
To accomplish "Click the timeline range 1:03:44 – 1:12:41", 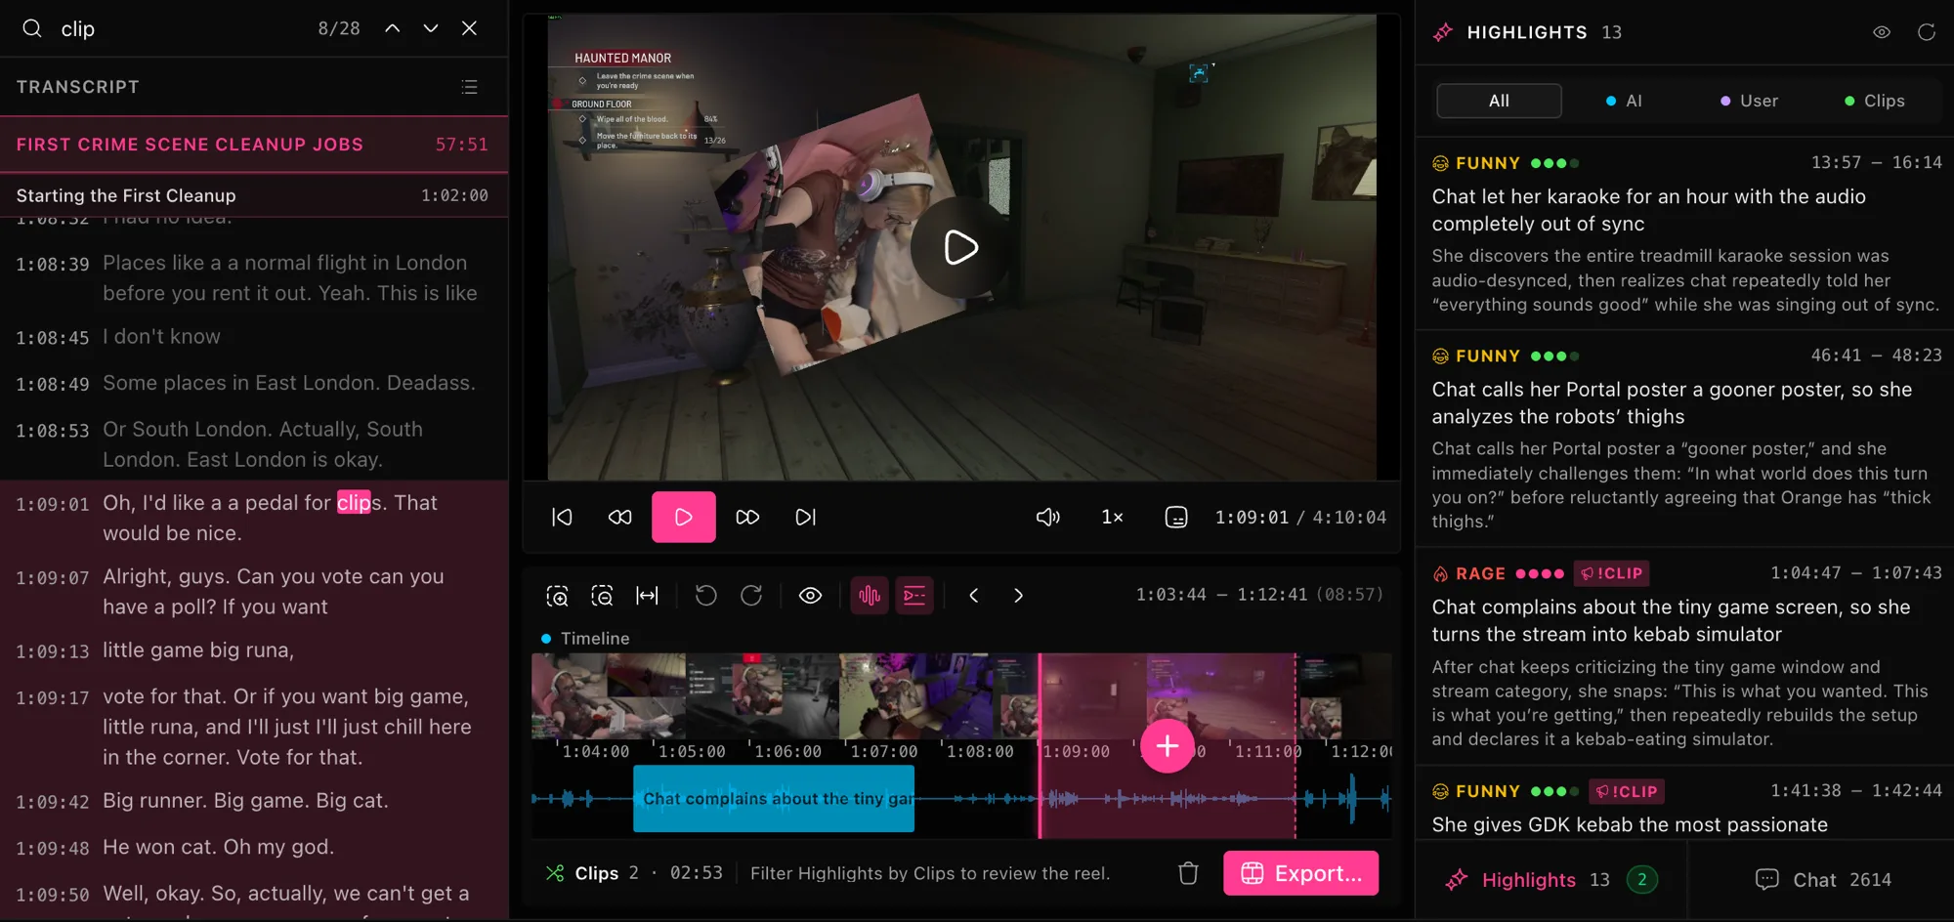I will pos(1259,595).
